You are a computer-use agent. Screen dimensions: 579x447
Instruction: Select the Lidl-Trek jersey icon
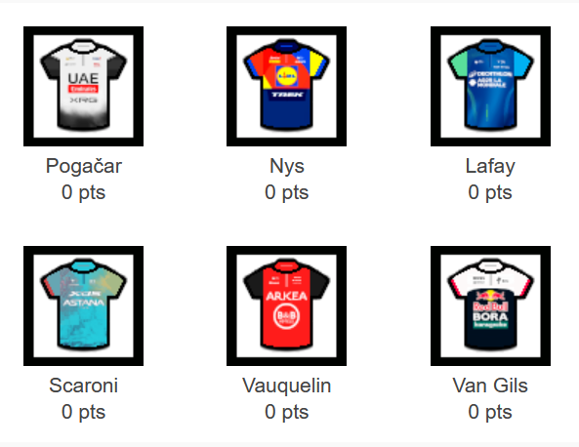pyautogui.click(x=286, y=85)
